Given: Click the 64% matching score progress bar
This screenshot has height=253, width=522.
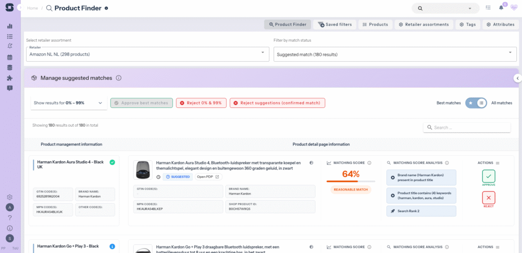Looking at the screenshot, I should [x=351, y=181].
